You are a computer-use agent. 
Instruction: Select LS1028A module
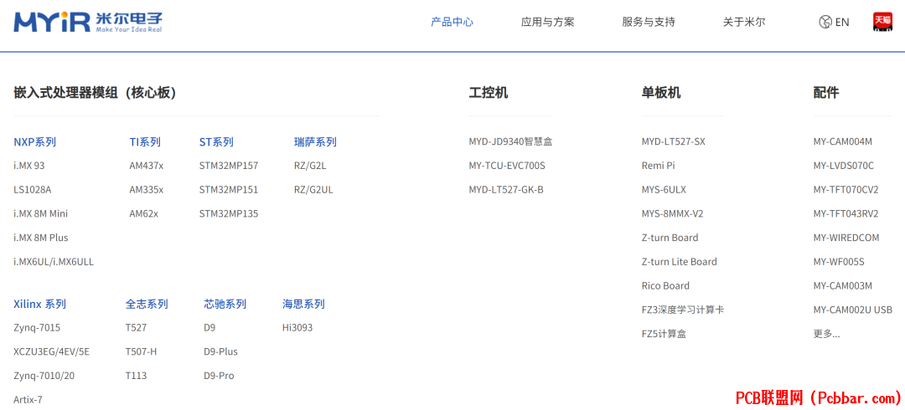(33, 190)
